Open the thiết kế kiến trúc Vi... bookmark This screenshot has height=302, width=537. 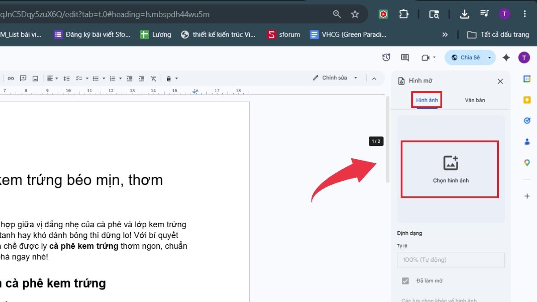(218, 34)
